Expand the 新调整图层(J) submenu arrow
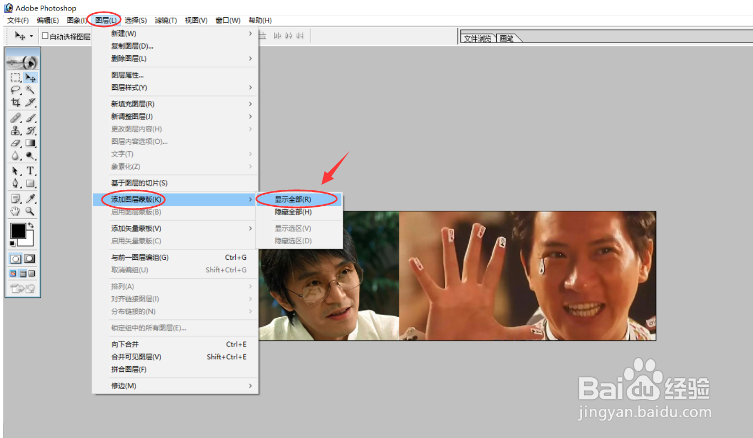 point(250,116)
